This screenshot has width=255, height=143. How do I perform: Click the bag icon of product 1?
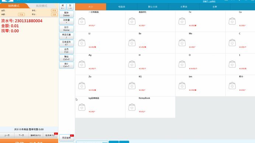[x=232, y=64]
